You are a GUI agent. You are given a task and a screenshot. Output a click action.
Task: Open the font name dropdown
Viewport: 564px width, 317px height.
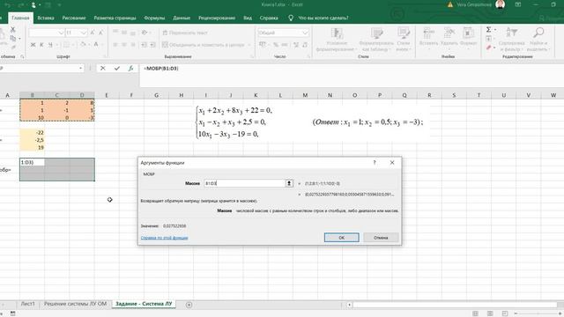point(61,33)
